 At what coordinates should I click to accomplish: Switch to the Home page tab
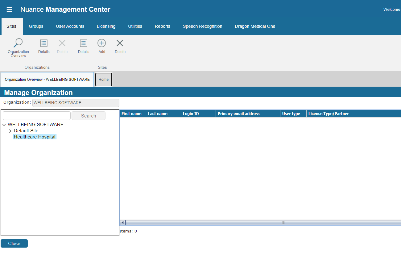pyautogui.click(x=104, y=80)
